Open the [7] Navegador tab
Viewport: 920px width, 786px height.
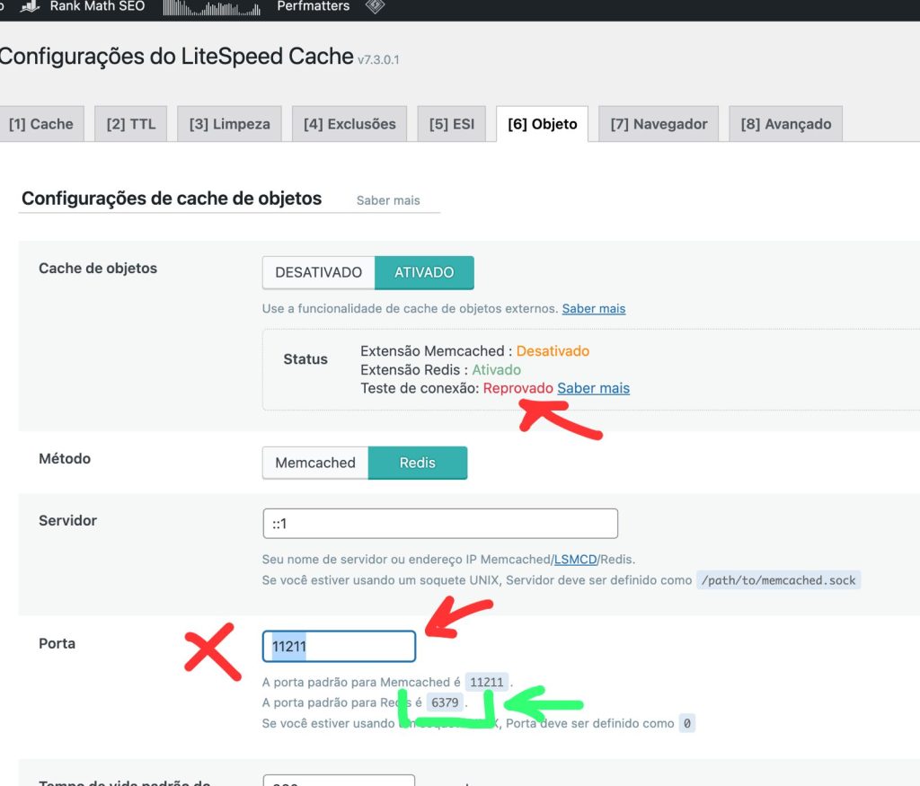pyautogui.click(x=659, y=124)
